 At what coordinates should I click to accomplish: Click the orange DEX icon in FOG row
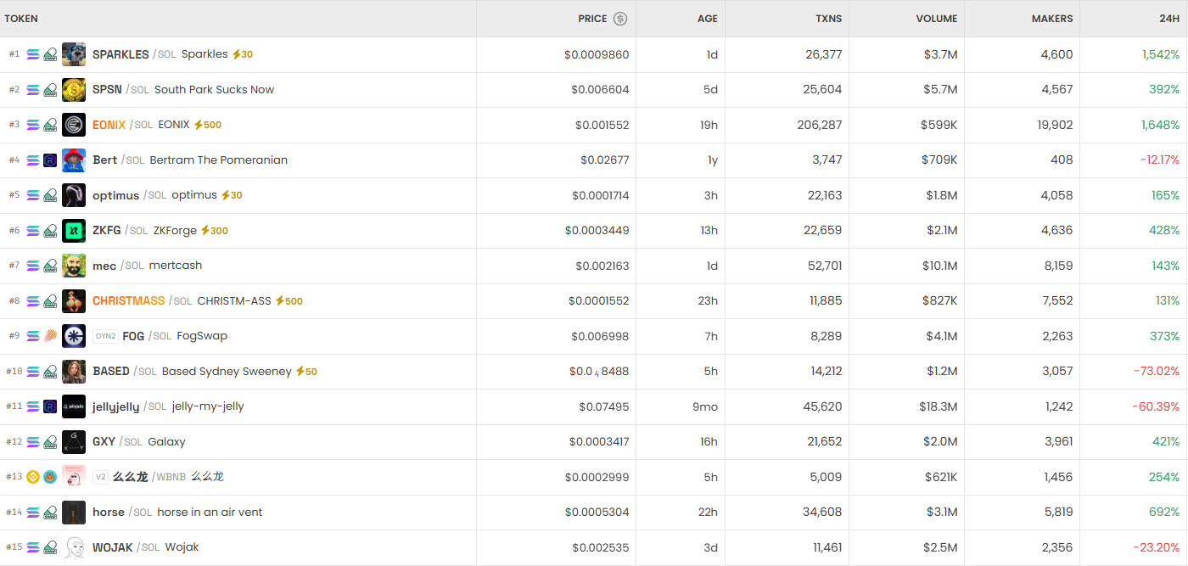50,336
